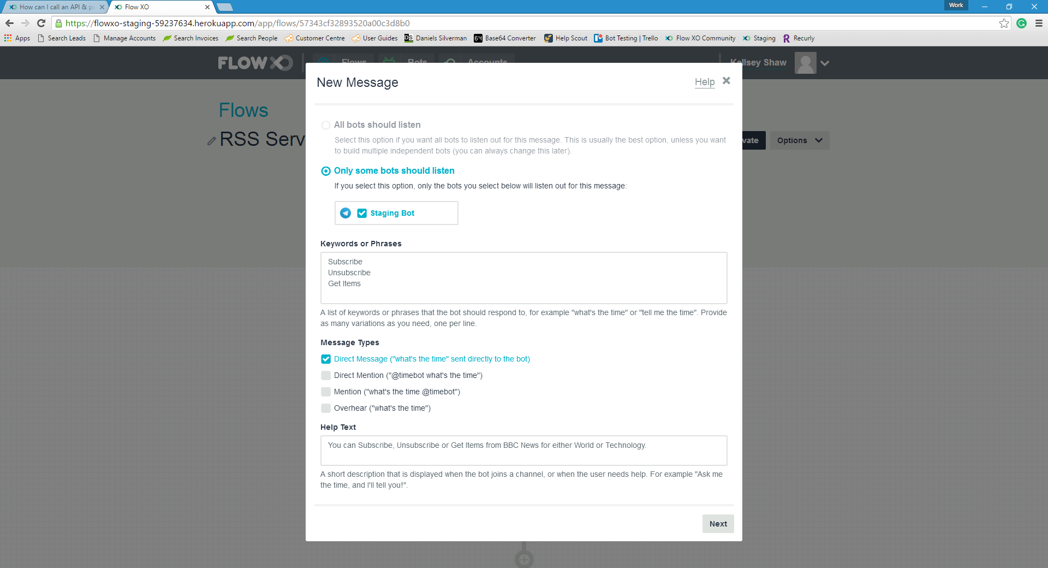Switch to the first browser tab about calling an API
This screenshot has width=1048, height=568.
pos(55,7)
